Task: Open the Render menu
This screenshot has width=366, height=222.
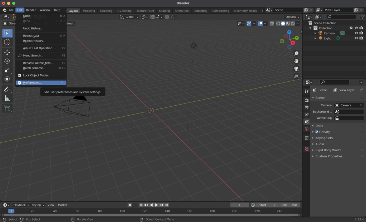Action: point(31,10)
